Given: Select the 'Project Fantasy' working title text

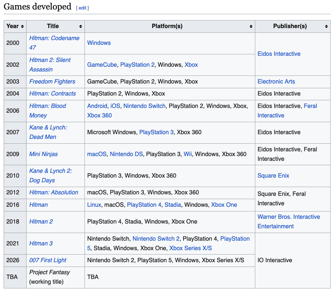Looking at the screenshot, I should (x=50, y=272).
